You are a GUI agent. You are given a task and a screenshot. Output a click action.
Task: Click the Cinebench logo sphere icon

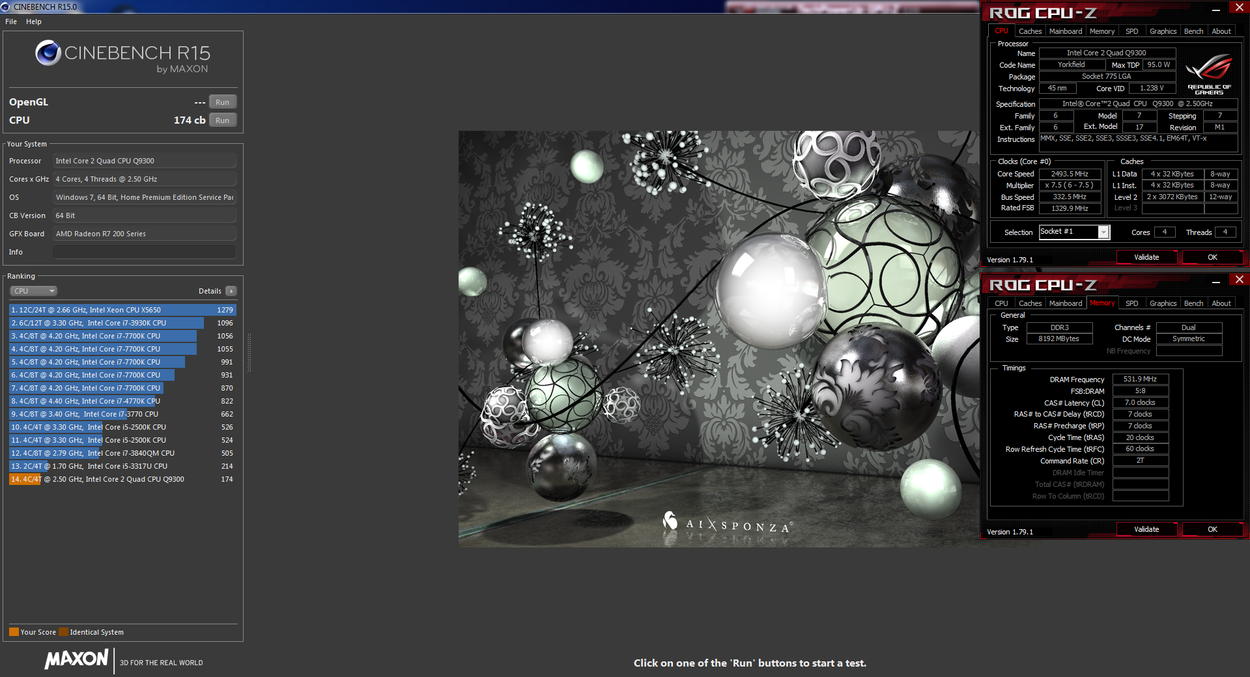click(48, 53)
